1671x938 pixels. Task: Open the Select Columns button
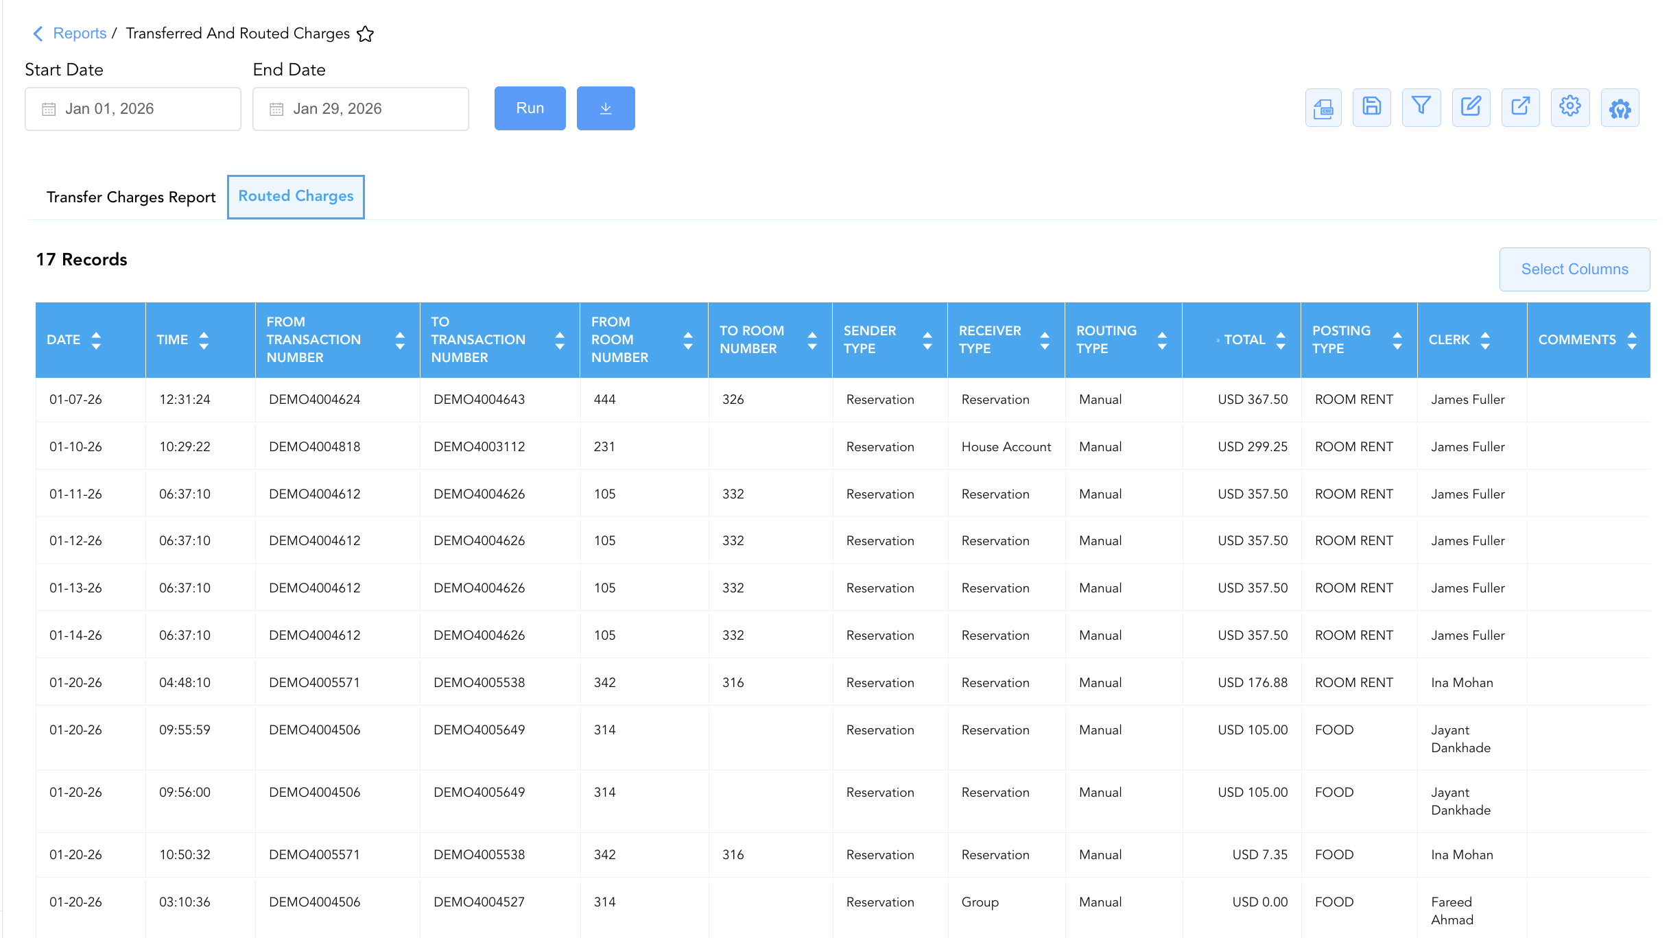(x=1574, y=269)
